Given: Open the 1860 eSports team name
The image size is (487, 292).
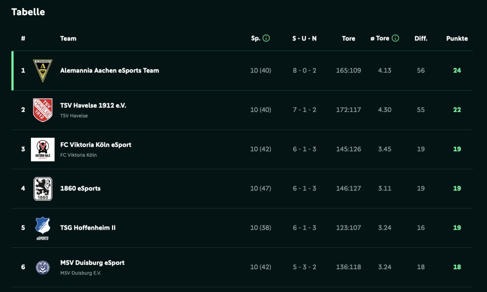Looking at the screenshot, I should pyautogui.click(x=80, y=188).
